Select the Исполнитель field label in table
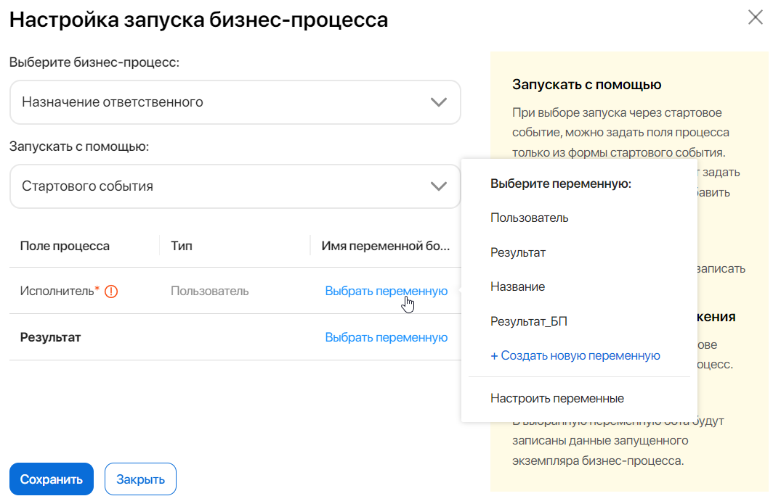Viewport: 781px width, 504px height. coord(57,291)
